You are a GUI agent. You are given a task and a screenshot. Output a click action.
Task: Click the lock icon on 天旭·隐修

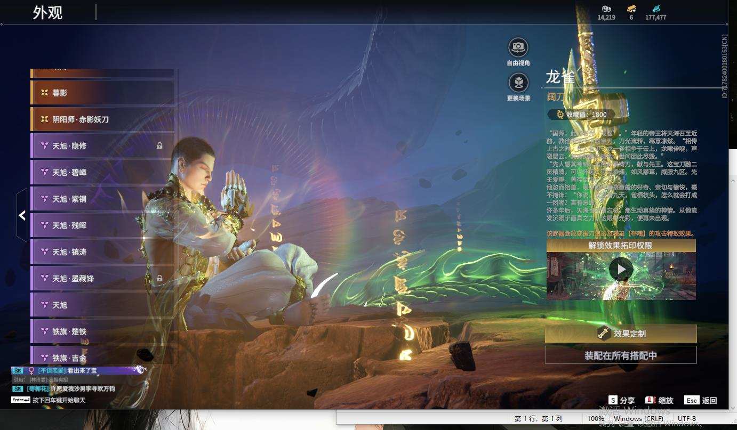pos(159,145)
